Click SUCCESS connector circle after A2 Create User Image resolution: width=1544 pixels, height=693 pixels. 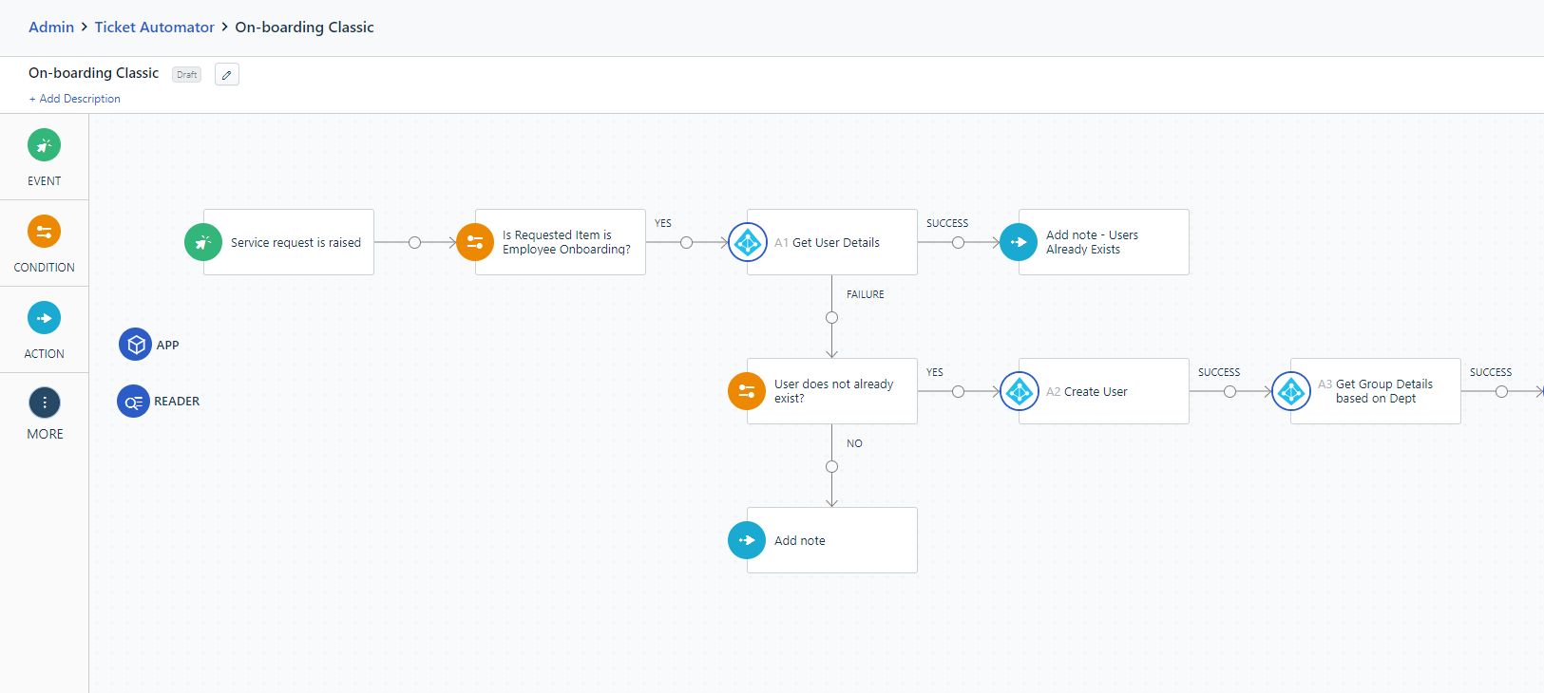pyautogui.click(x=1229, y=392)
